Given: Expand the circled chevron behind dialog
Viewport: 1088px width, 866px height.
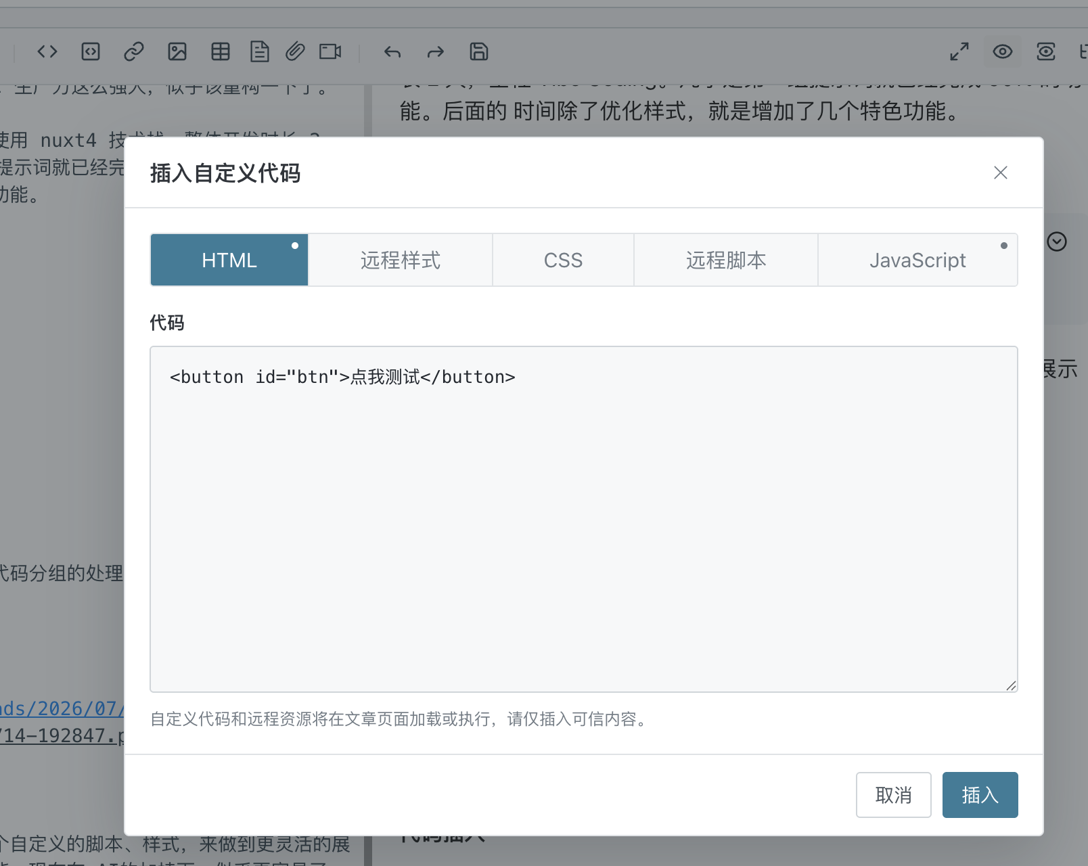Looking at the screenshot, I should click(1057, 242).
